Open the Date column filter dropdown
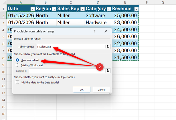The height and width of the screenshot is (120, 176). tap(33, 9)
